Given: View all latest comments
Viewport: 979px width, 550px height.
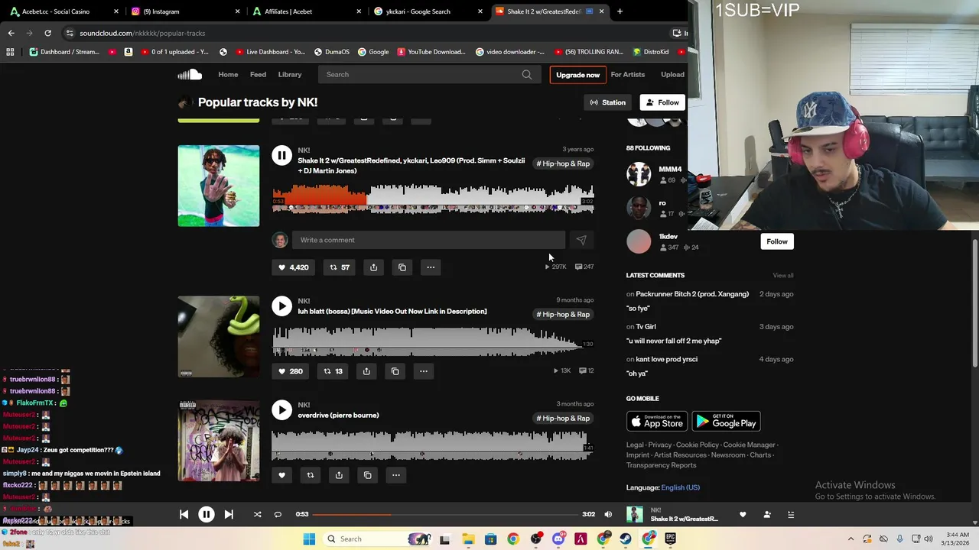Looking at the screenshot, I should (x=782, y=275).
